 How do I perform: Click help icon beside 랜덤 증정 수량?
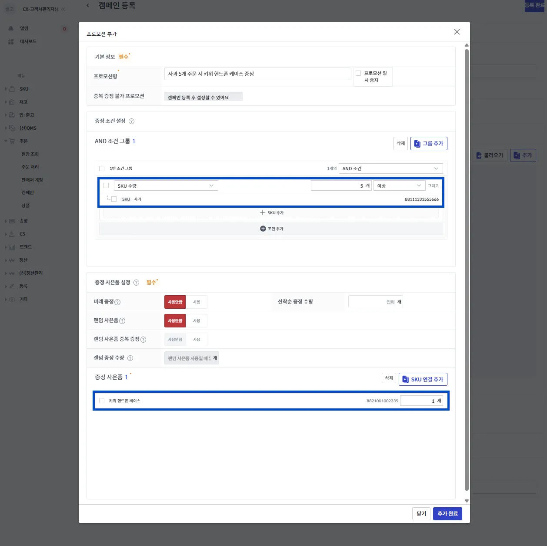click(130, 358)
